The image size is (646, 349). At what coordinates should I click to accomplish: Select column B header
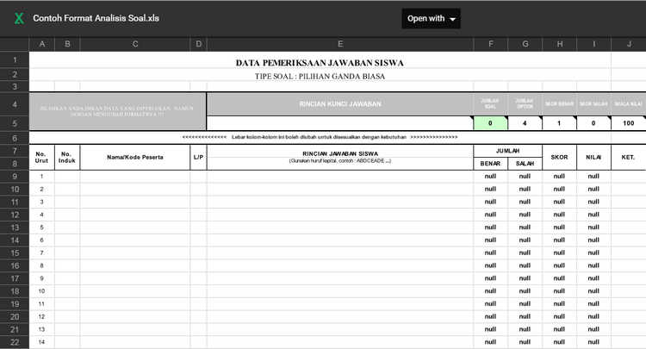tap(67, 44)
